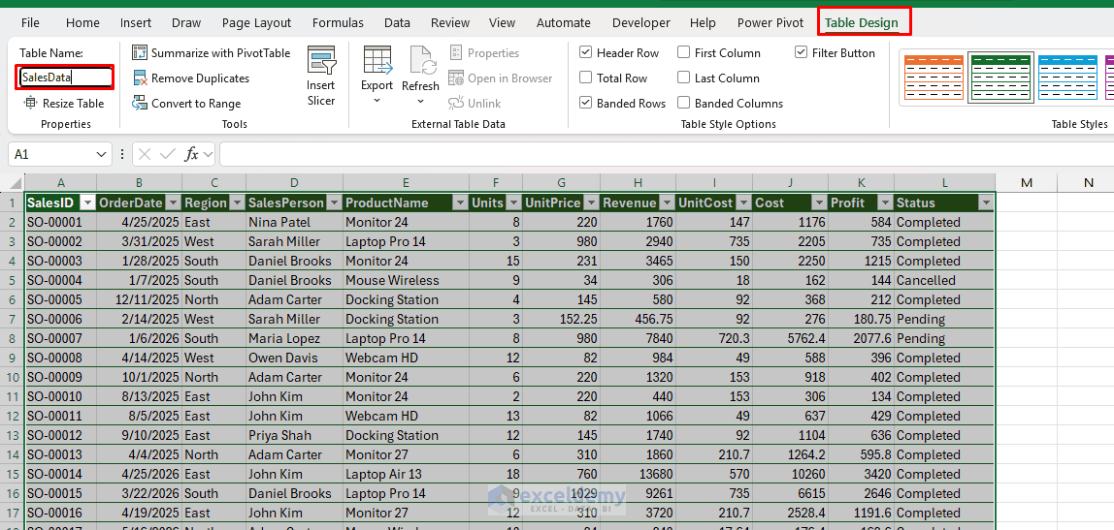Viewport: 1114px width, 530px height.
Task: Click the Refresh table data icon
Action: click(422, 60)
